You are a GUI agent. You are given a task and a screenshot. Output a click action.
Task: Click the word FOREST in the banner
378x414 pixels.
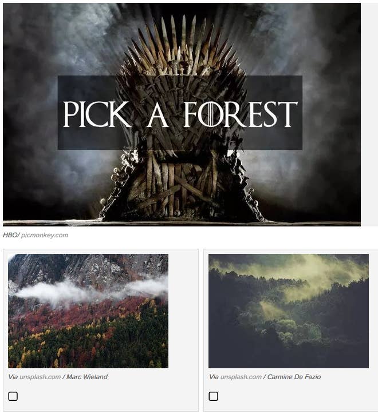(x=240, y=114)
